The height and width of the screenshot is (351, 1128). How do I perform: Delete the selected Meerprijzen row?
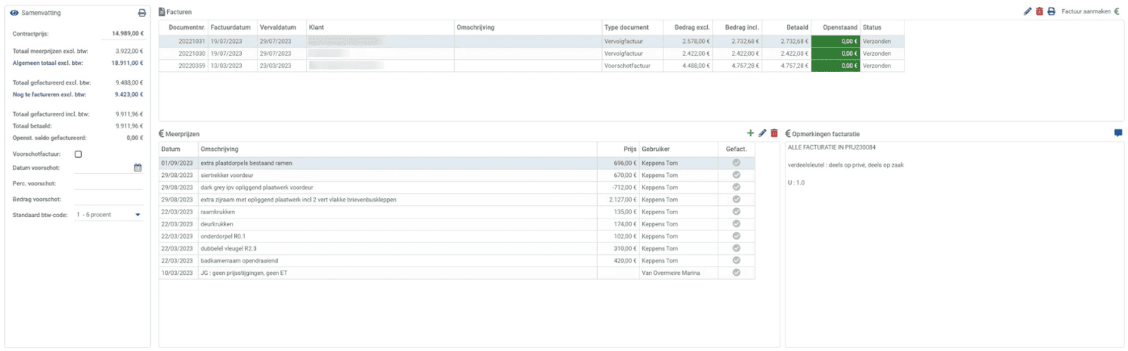point(774,133)
